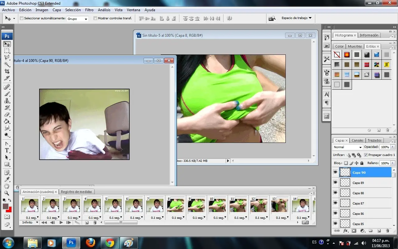Select the Lasso tool
This screenshot has height=249, width=398.
pyautogui.click(x=7, y=58)
